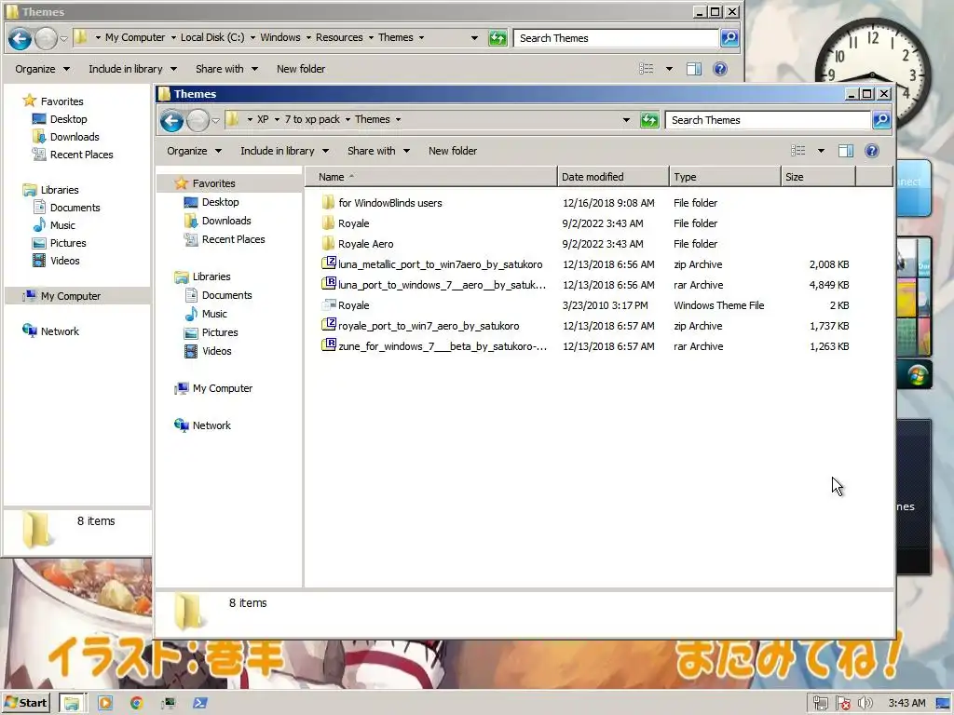Open recent pages dropdown in front window
This screenshot has width=954, height=715.
pyautogui.click(x=215, y=121)
